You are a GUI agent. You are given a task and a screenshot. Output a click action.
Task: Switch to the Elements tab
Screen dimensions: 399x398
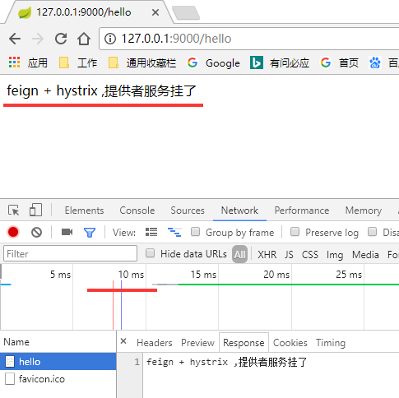coord(84,211)
